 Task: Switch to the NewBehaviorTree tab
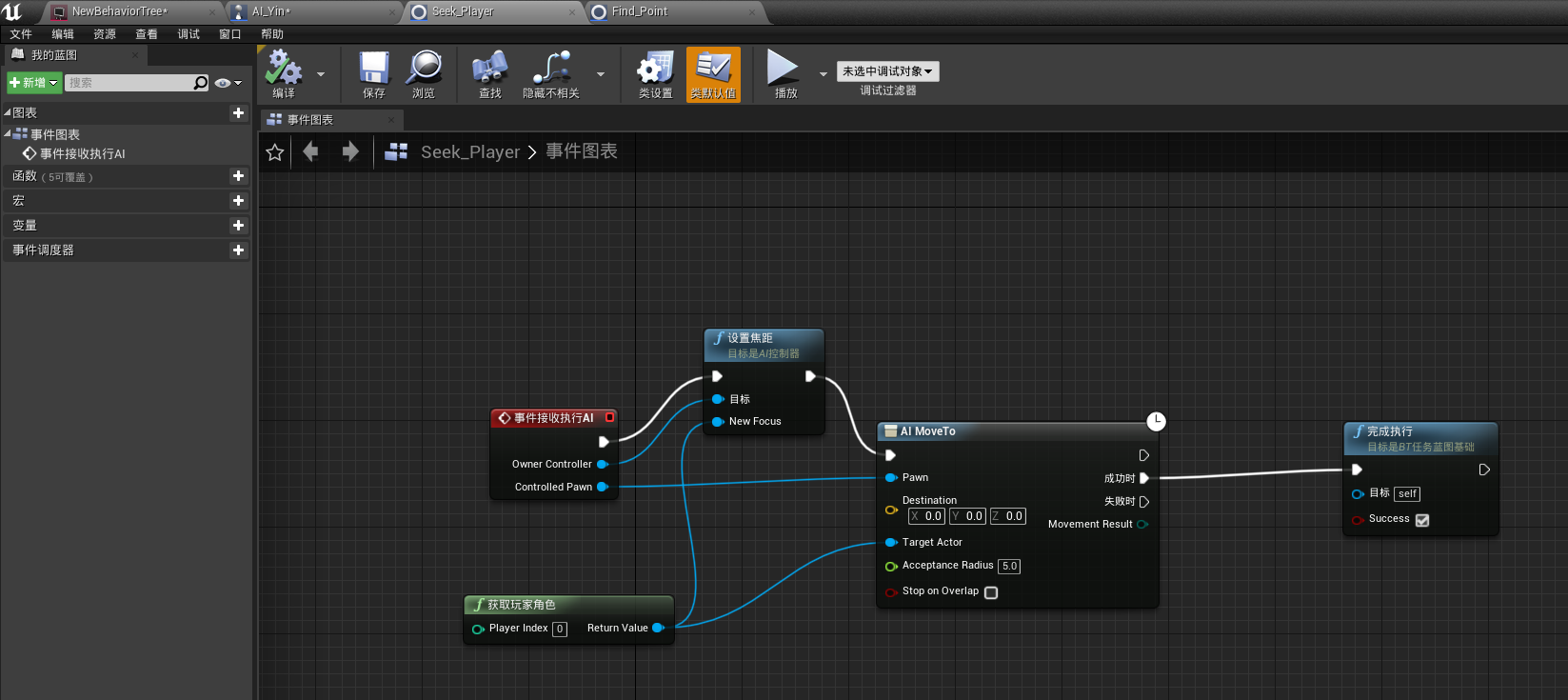pyautogui.click(x=133, y=11)
